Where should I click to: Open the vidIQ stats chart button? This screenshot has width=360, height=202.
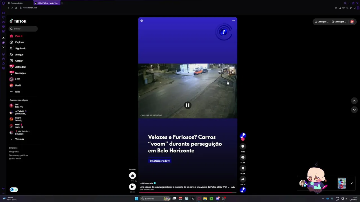click(132, 176)
